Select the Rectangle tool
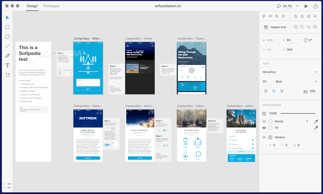 pos(7,27)
